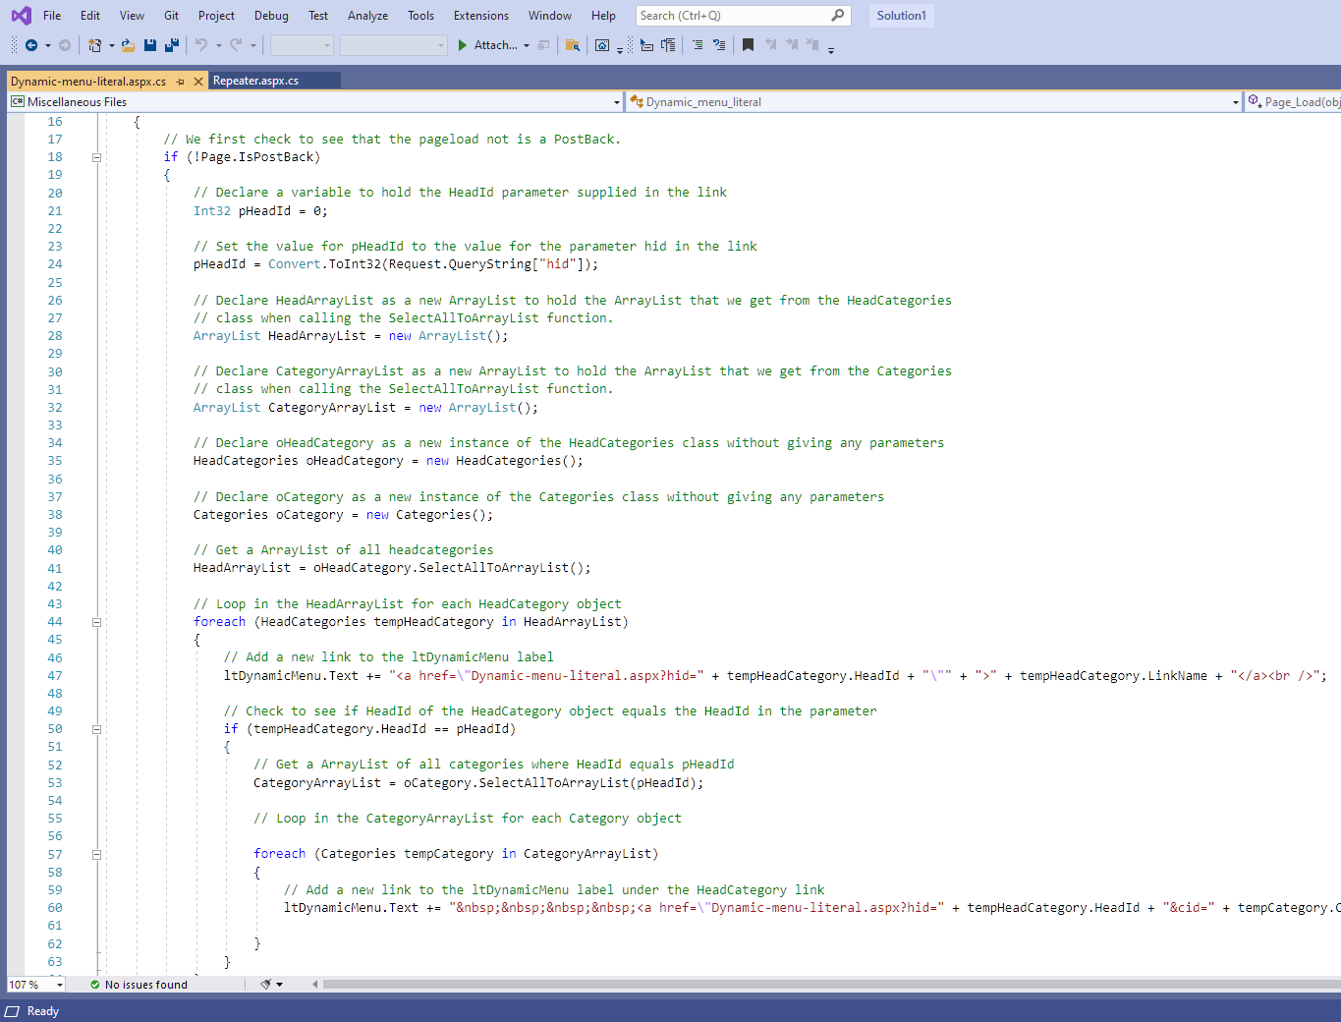Image resolution: width=1341 pixels, height=1022 pixels.
Task: Open the Debug menu
Action: pos(271,16)
